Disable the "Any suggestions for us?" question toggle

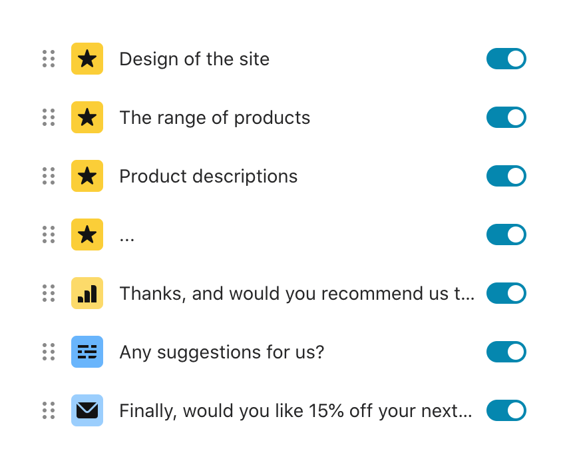[x=506, y=352]
